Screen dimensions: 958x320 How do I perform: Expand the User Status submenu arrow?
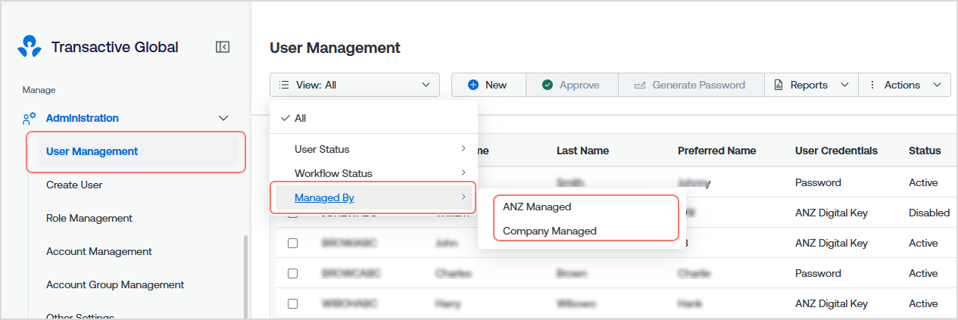[463, 149]
